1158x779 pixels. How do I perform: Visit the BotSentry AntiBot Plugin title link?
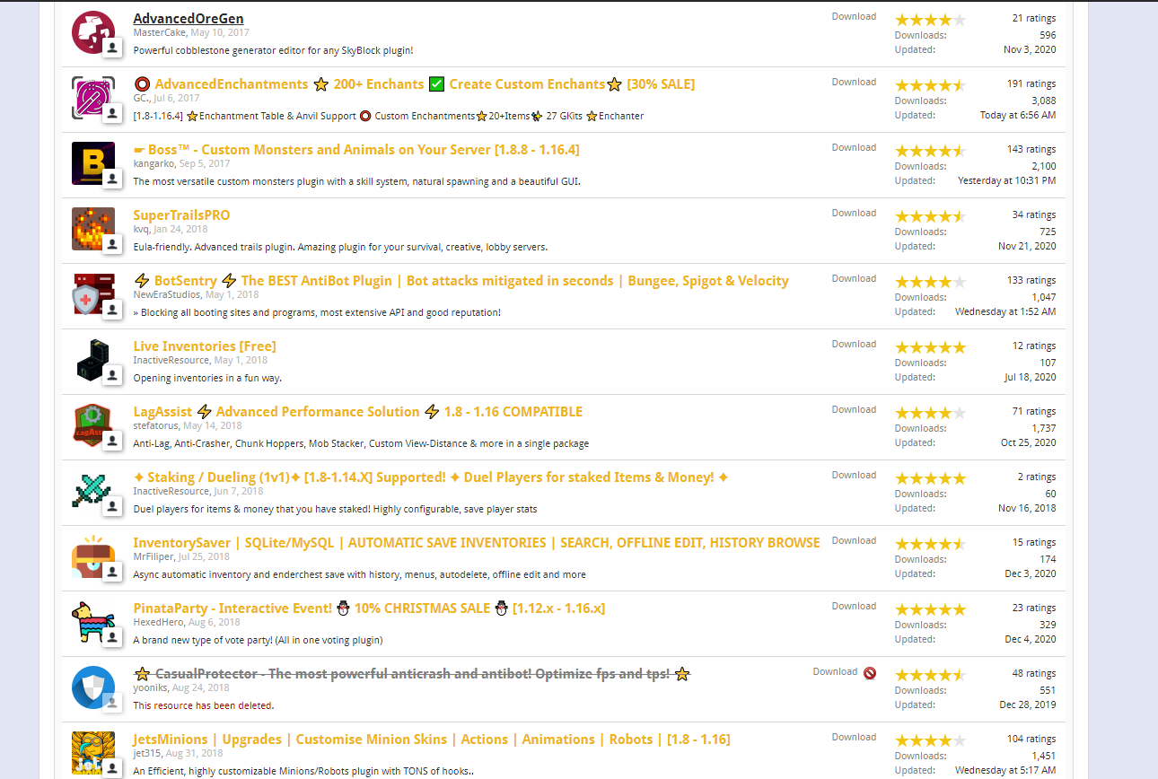pos(461,281)
